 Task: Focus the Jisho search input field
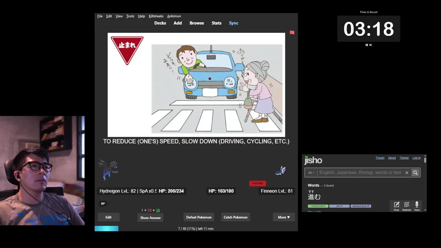[x=360, y=173]
